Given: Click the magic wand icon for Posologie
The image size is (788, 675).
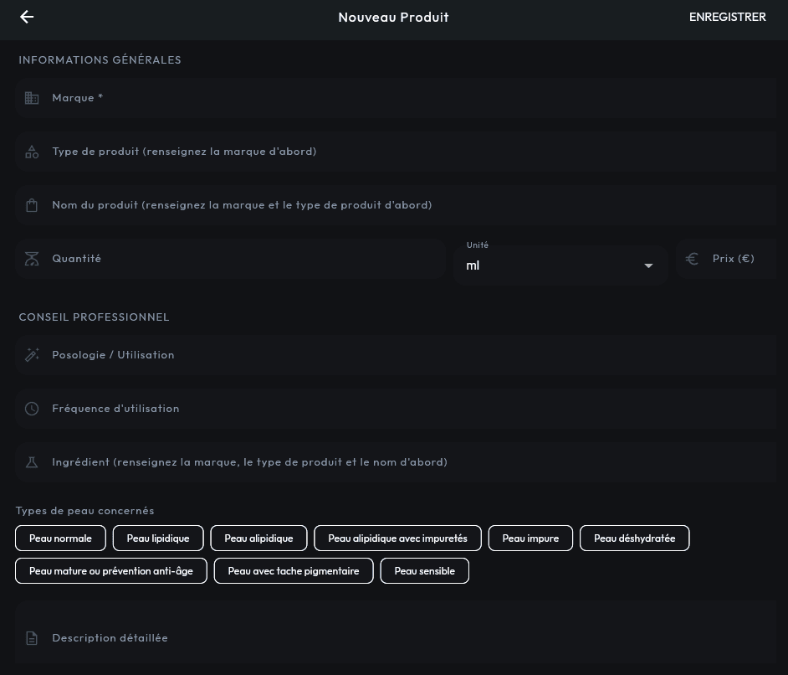Looking at the screenshot, I should point(32,355).
